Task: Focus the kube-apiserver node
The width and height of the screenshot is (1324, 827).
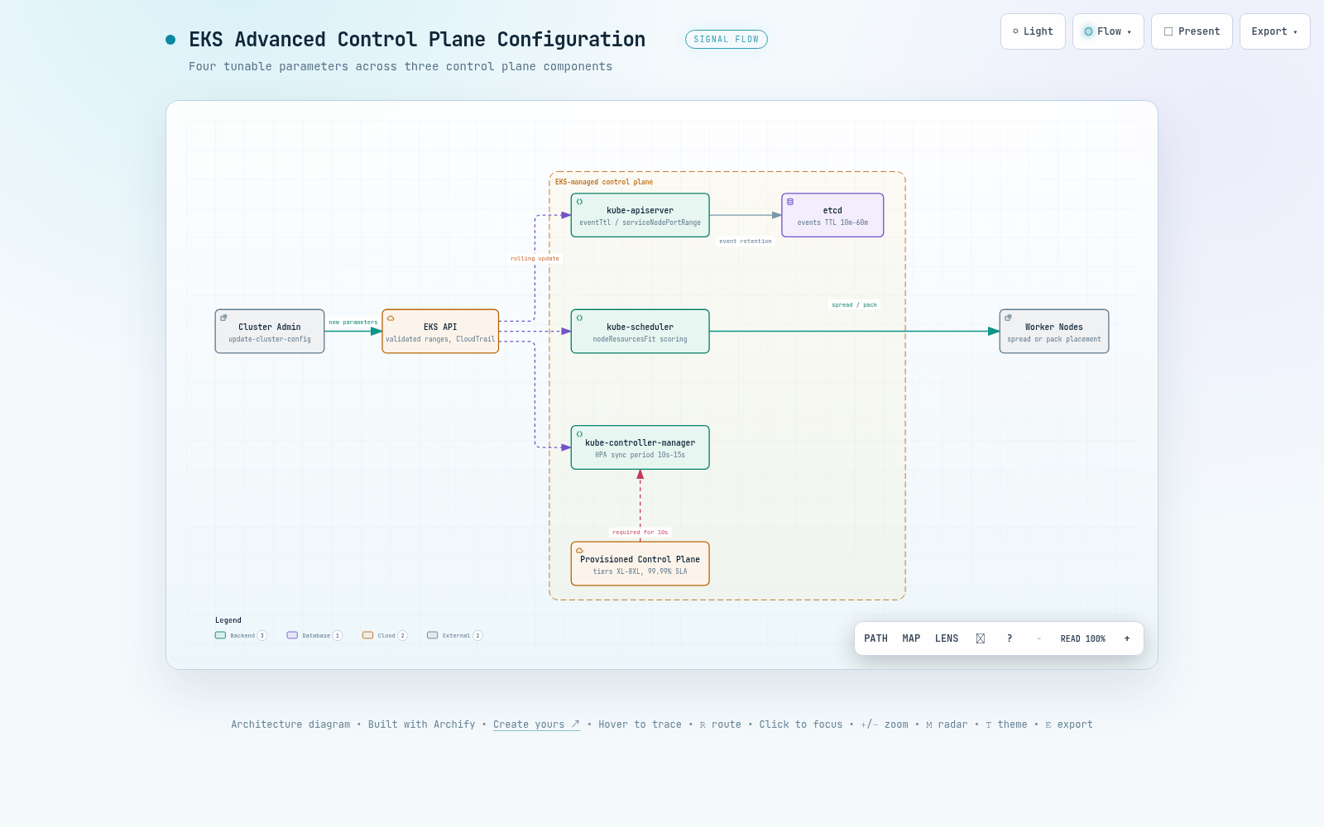Action: point(640,215)
